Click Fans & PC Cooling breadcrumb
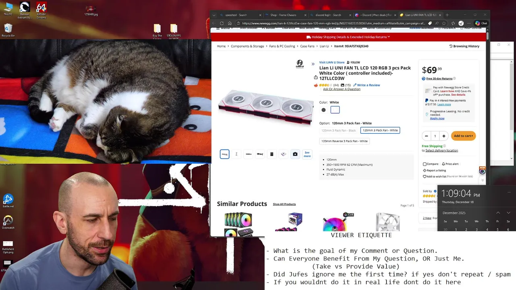516x290 pixels. point(282,46)
